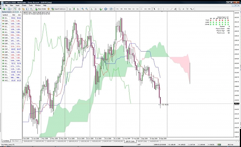Switch to the USDJPY,M5 chart tab
Viewport: 241px width, 147px height.
51,141
